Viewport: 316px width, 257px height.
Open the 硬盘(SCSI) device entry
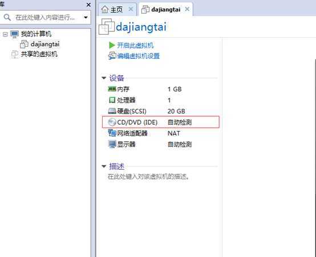(x=132, y=111)
